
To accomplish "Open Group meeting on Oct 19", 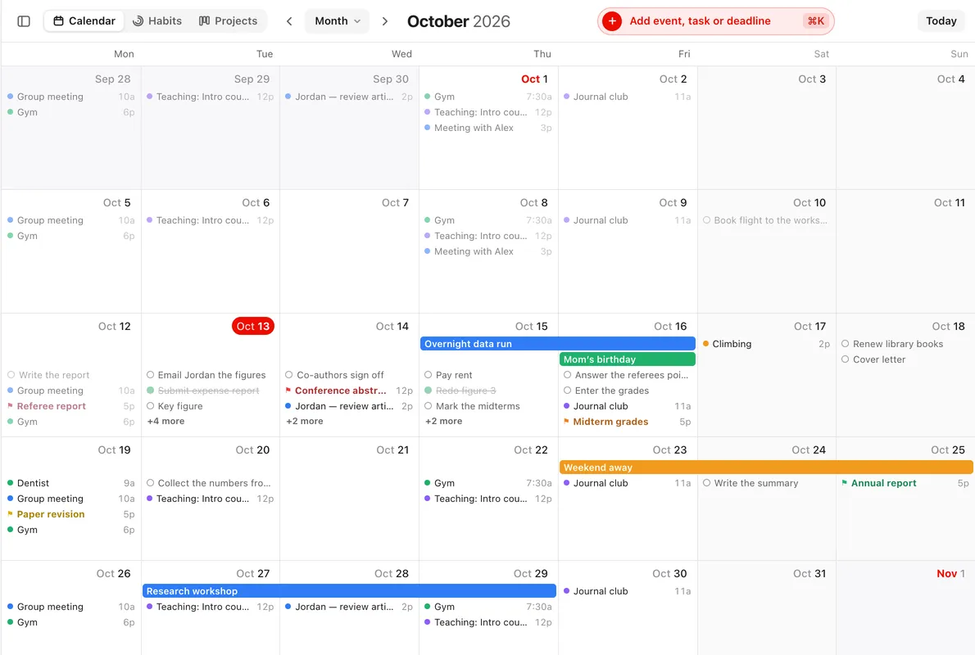I will click(x=71, y=499).
